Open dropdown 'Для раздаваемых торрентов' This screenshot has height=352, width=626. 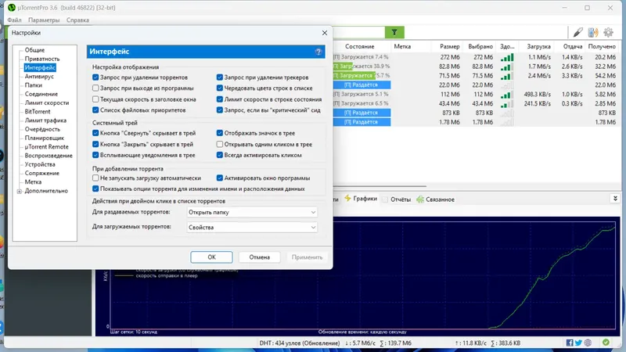(x=252, y=212)
